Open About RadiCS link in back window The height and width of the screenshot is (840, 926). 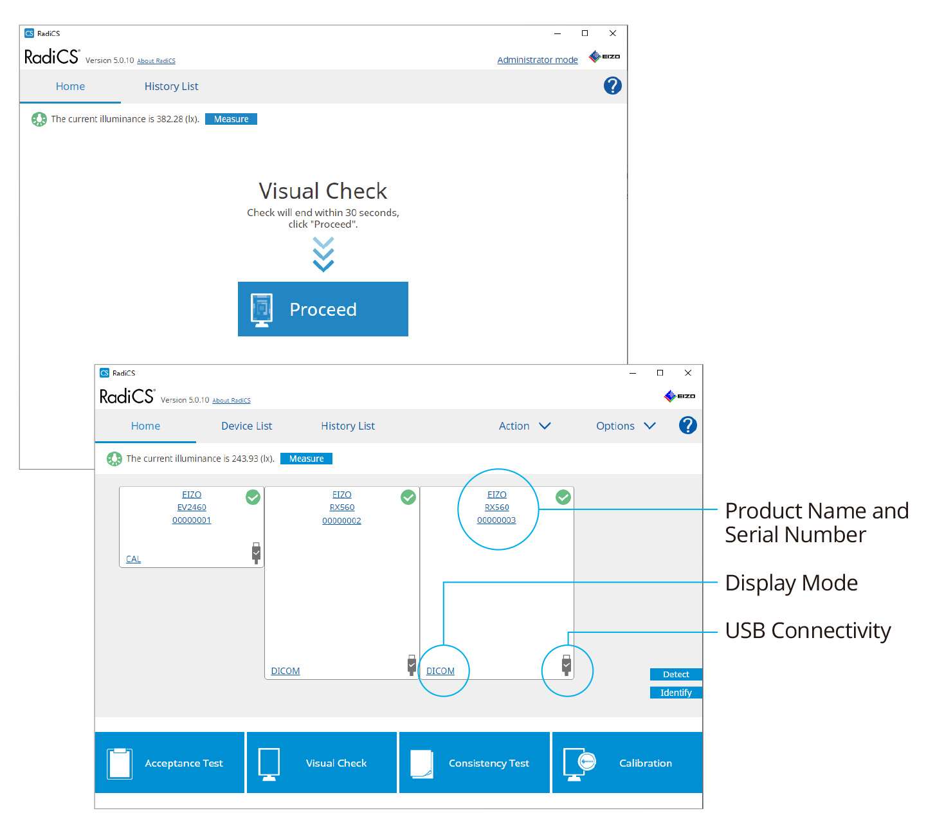click(x=156, y=61)
